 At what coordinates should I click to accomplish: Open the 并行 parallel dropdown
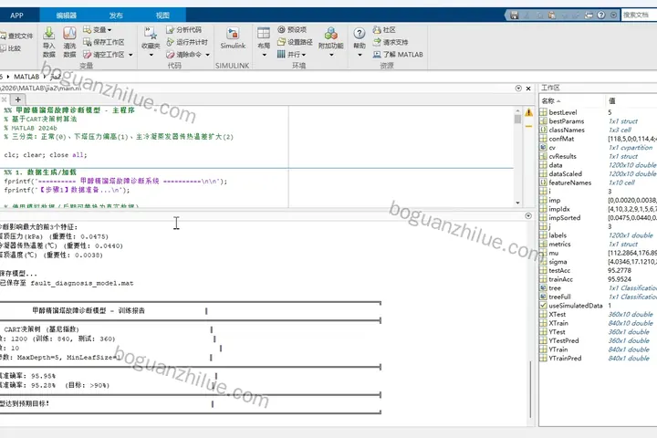click(292, 55)
